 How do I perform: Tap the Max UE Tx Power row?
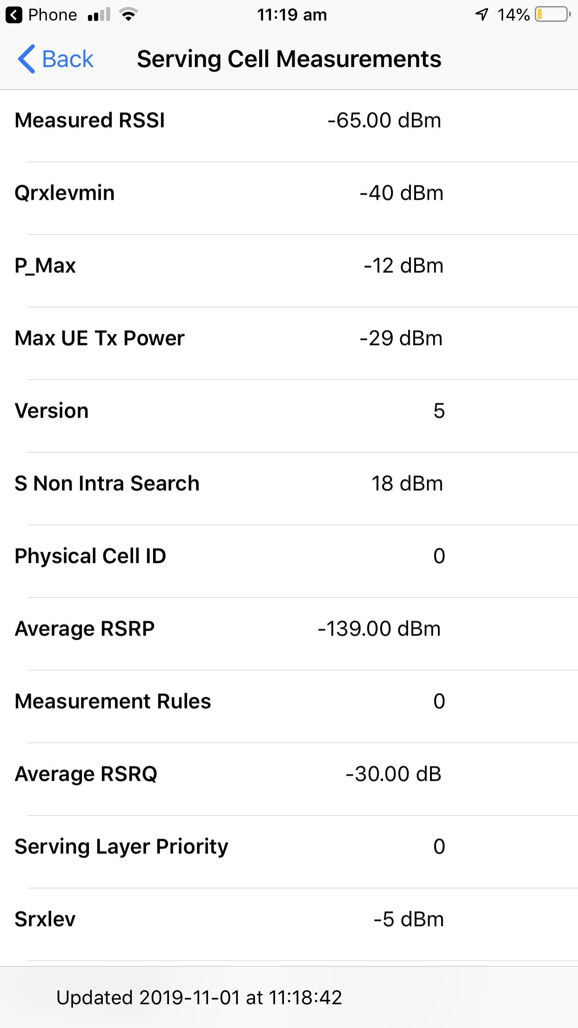[x=289, y=338]
